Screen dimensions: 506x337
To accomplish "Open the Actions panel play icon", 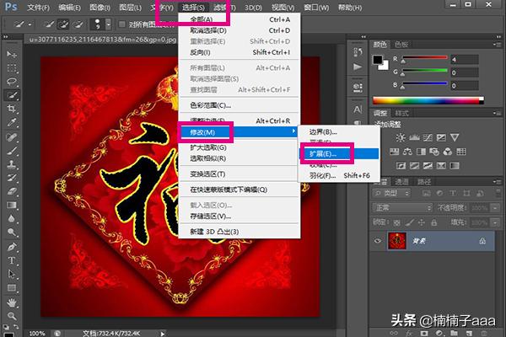I will (x=358, y=67).
